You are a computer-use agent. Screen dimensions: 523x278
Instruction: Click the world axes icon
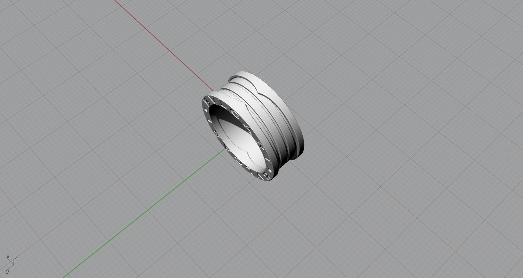(11, 264)
